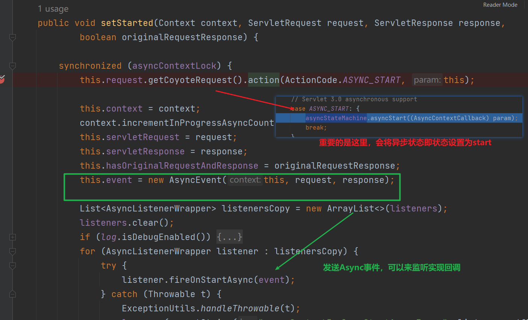Click the listenersCopy variable declaration
The width and height of the screenshot is (528, 320).
256,208
